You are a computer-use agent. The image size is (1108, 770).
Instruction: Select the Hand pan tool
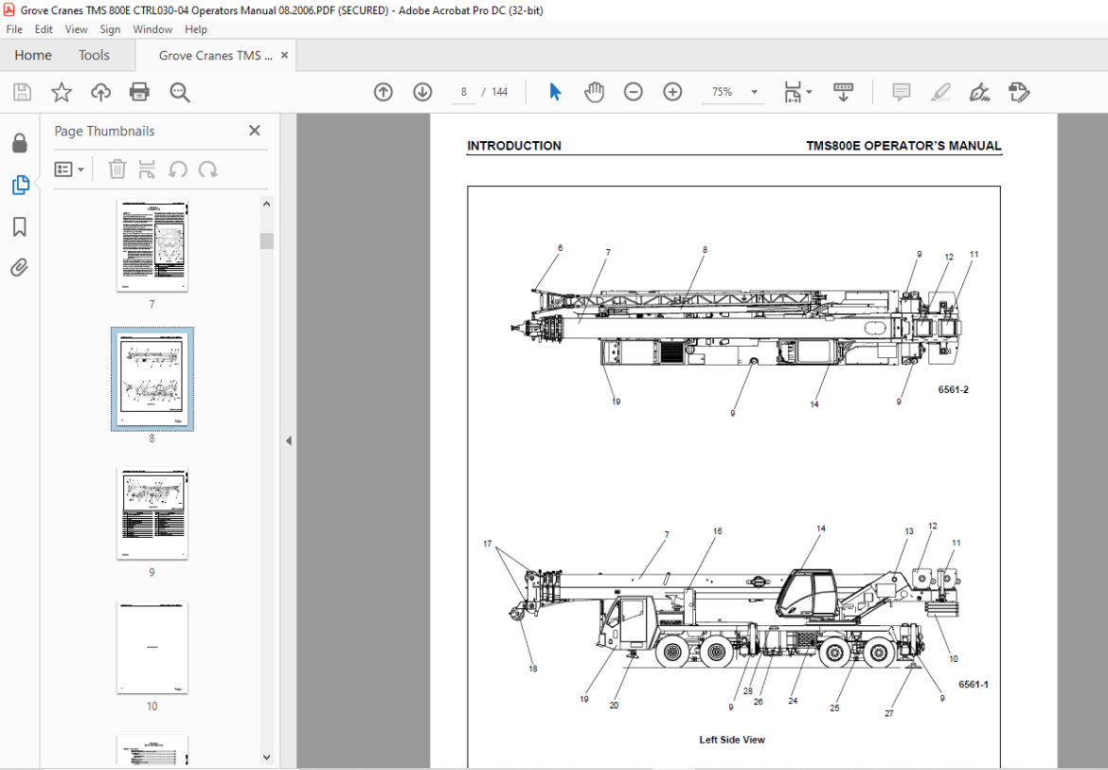[595, 92]
